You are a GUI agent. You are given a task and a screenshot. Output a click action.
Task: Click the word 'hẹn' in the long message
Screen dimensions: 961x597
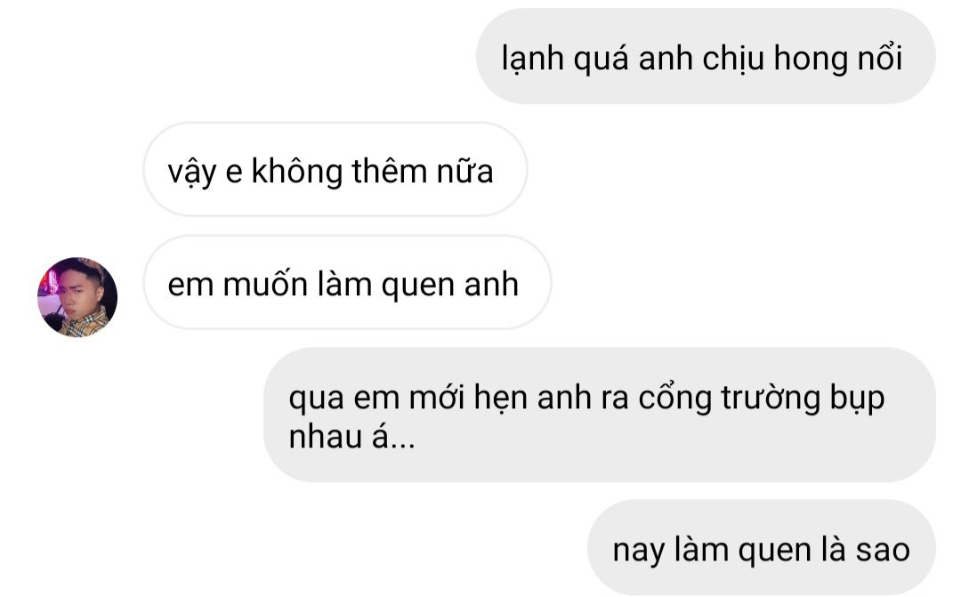pos(501,399)
